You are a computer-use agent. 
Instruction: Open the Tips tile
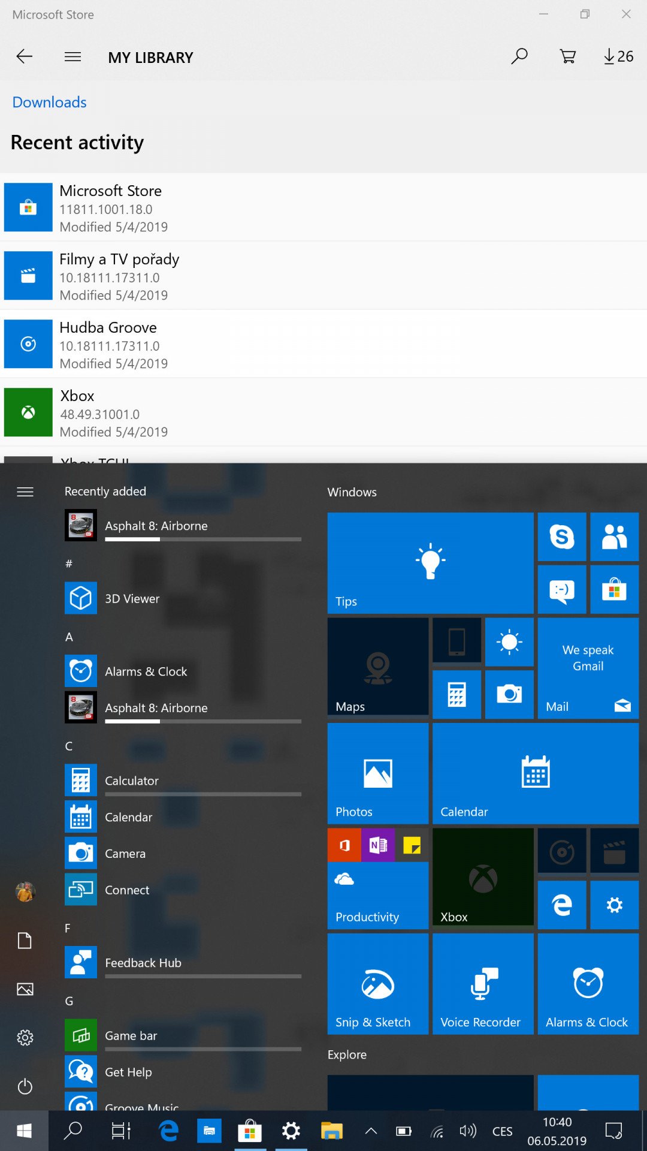pyautogui.click(x=430, y=563)
